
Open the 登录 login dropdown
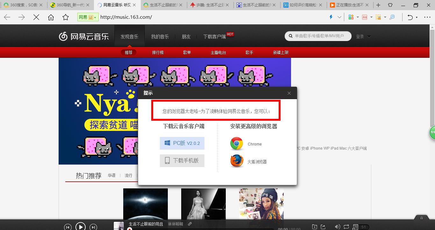pyautogui.click(x=363, y=37)
